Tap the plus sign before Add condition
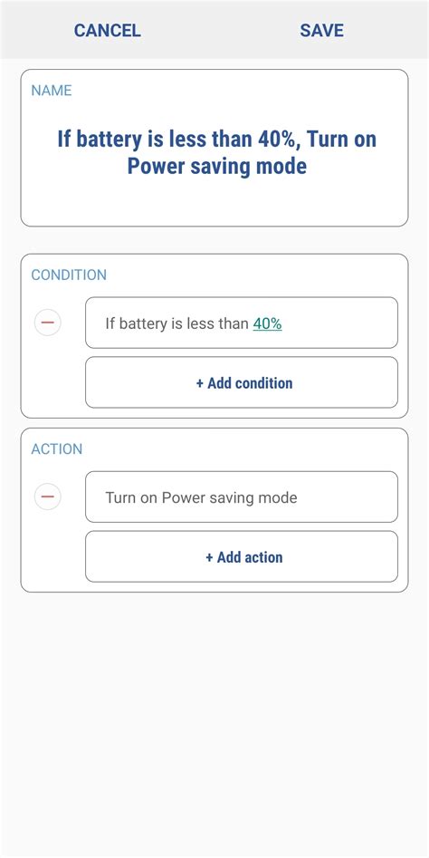The image size is (429, 858). (199, 383)
